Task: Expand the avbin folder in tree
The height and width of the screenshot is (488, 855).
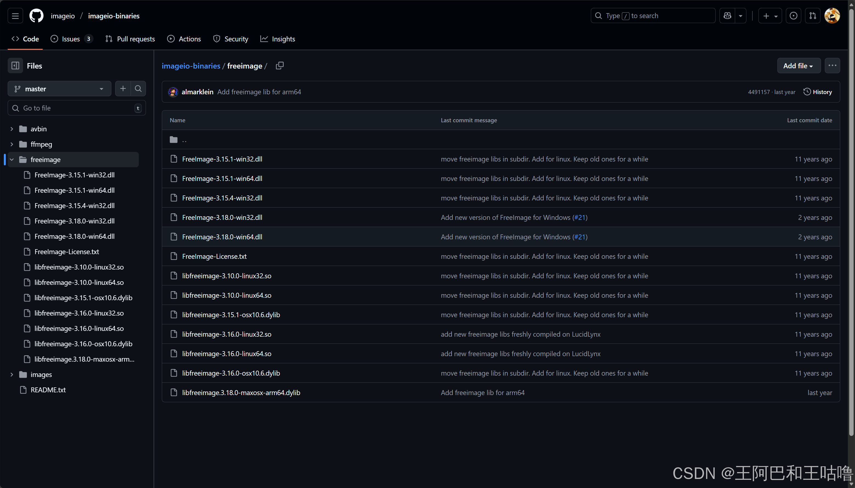Action: 12,129
